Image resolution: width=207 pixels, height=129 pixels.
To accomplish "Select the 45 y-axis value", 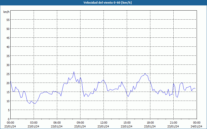I will click(8, 38).
